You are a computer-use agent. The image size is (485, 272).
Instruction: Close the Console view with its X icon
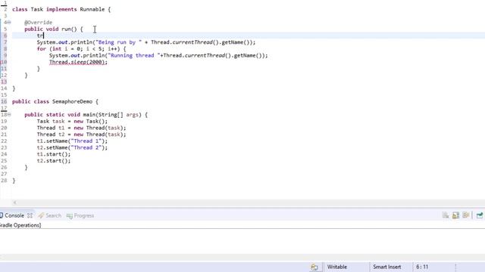click(30, 215)
